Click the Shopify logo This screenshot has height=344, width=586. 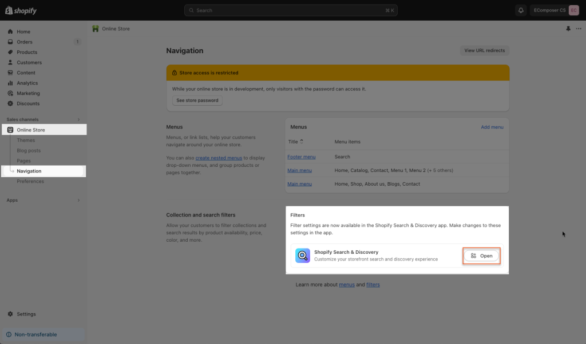click(x=21, y=10)
